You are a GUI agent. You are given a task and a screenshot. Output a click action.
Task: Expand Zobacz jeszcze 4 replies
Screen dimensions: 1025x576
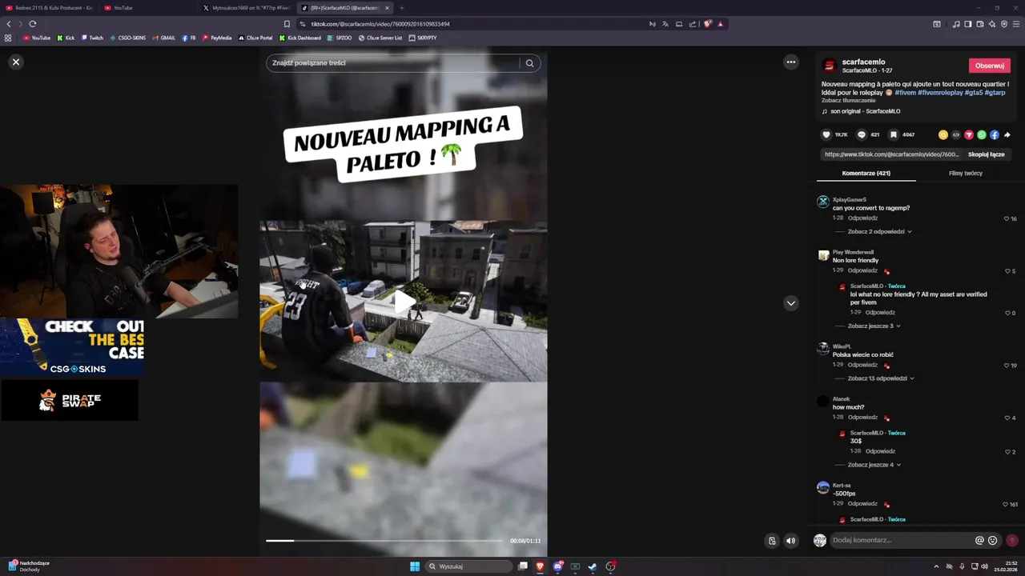[874, 465]
